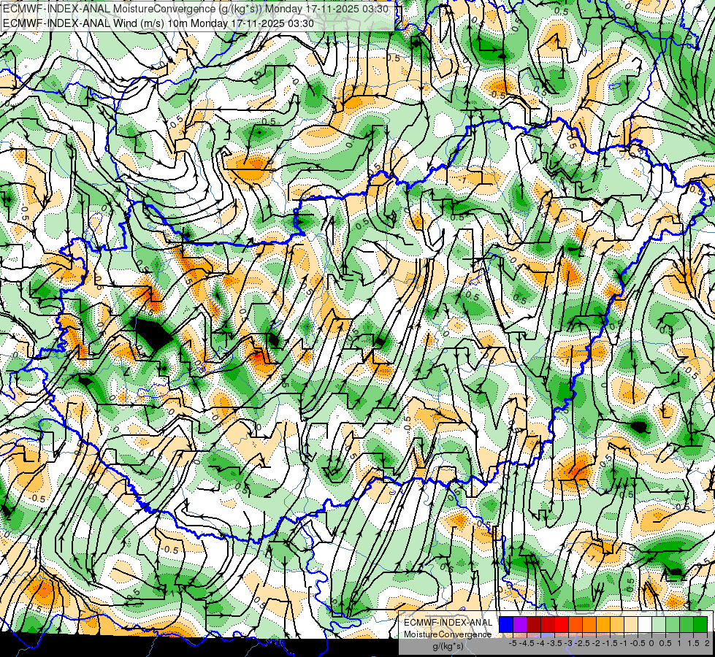
Task: Select the dark maroon legend swatch
Action: click(x=534, y=624)
